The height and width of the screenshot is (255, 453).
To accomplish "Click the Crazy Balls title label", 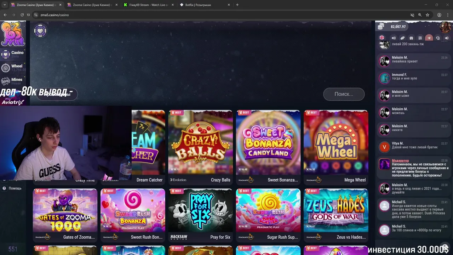I will [x=220, y=180].
